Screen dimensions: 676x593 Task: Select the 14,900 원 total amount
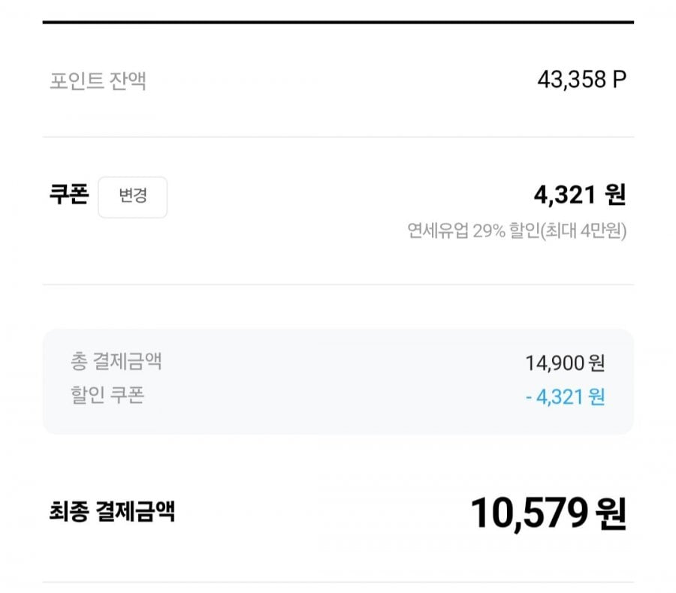(x=565, y=363)
